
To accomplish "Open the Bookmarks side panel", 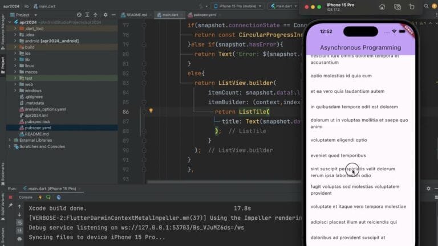I will point(3,174).
